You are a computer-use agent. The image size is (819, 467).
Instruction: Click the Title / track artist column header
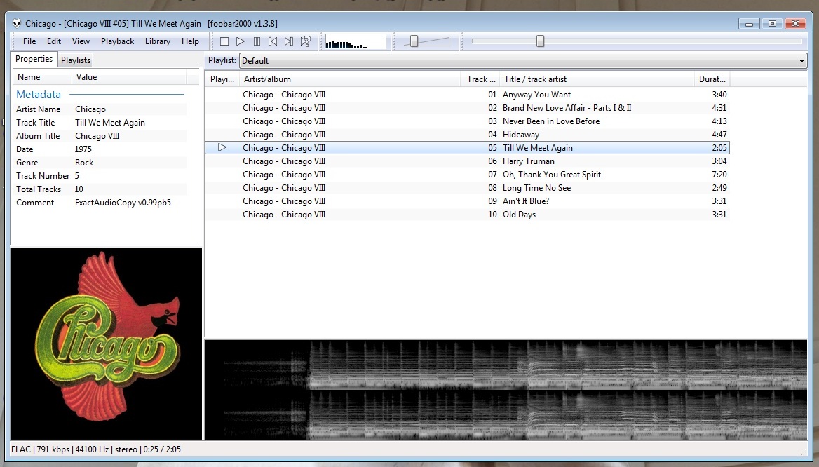point(596,79)
